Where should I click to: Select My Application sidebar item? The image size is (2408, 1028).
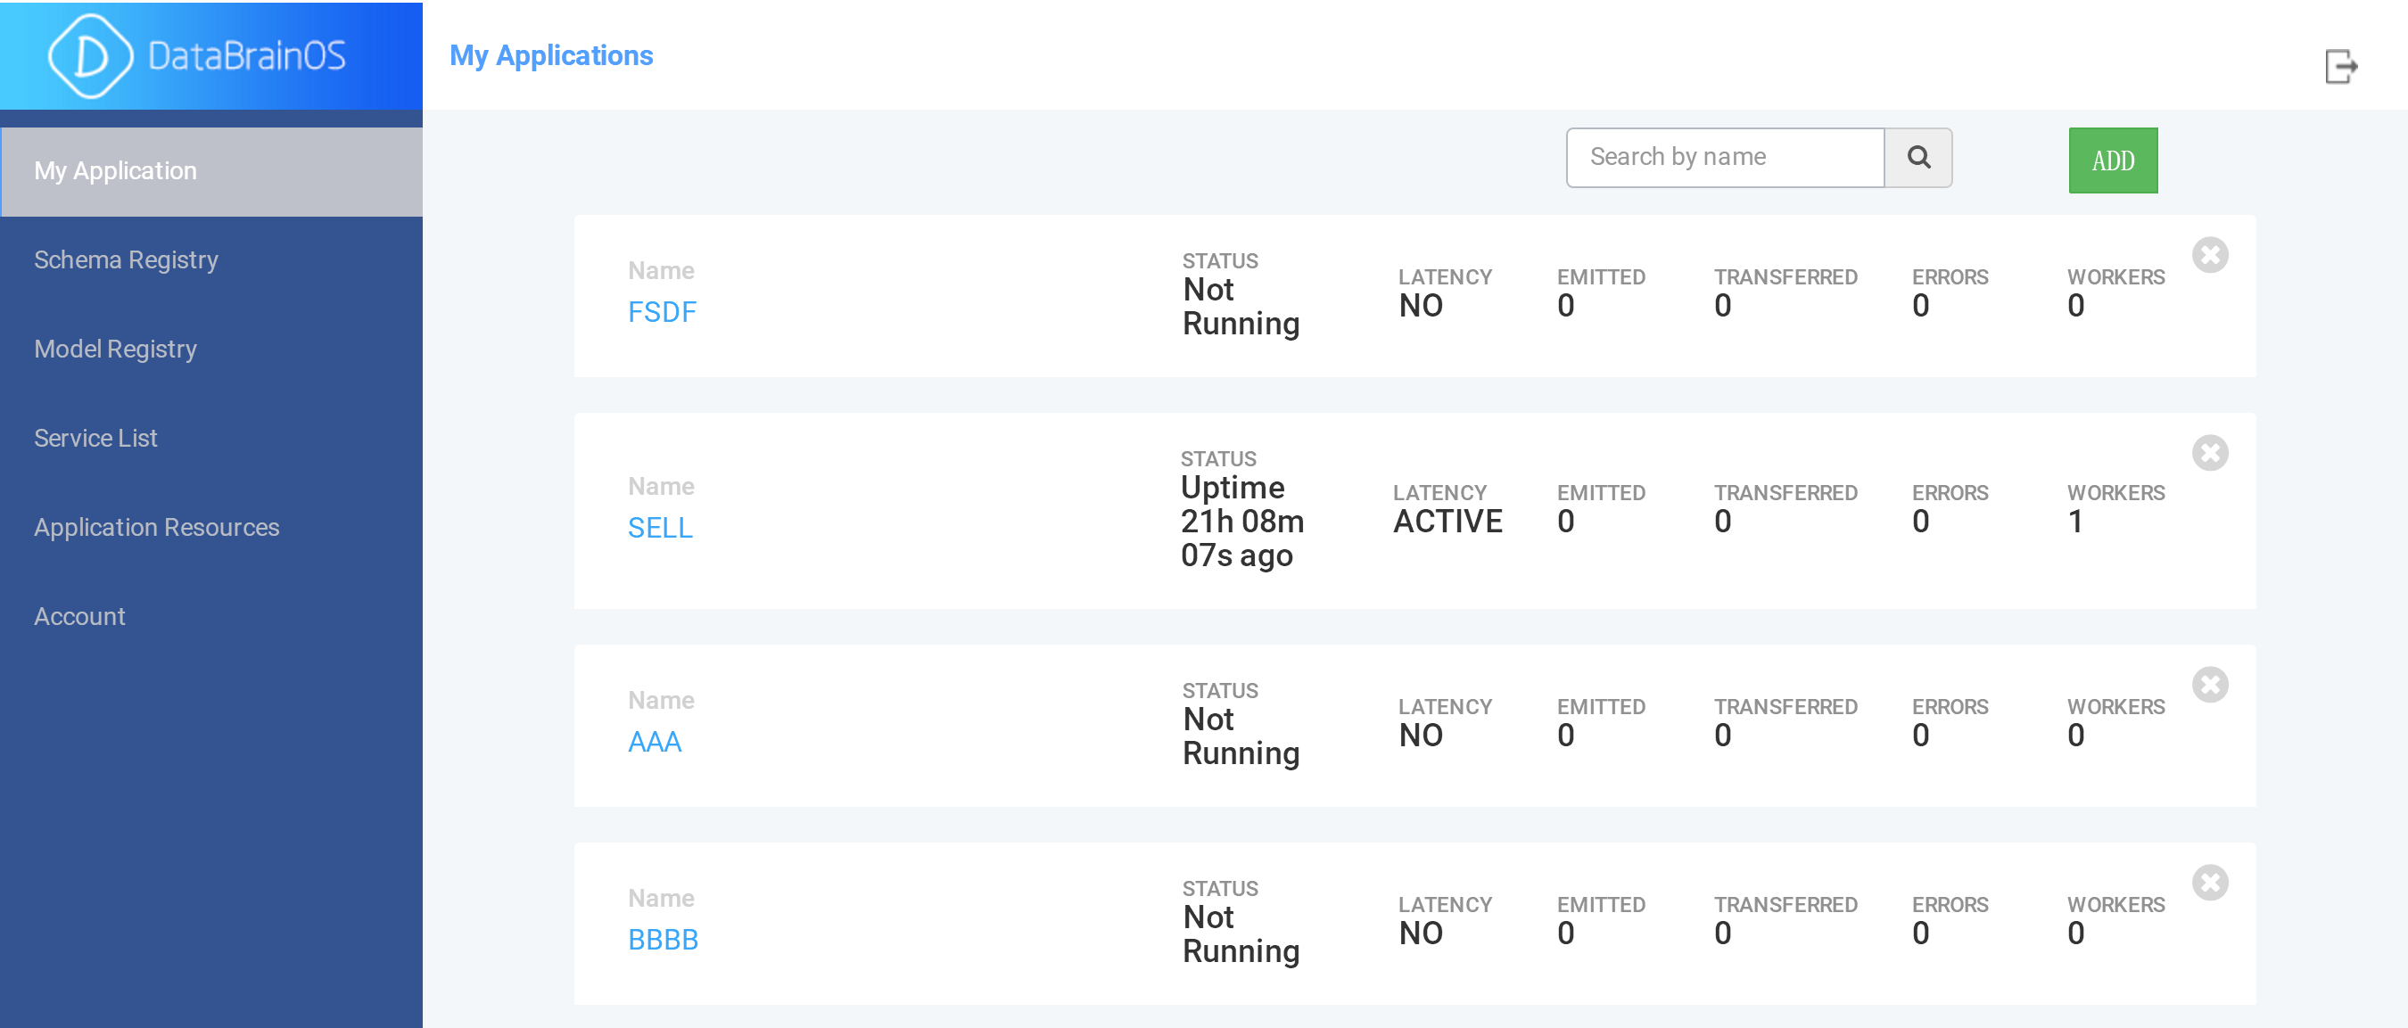point(211,171)
